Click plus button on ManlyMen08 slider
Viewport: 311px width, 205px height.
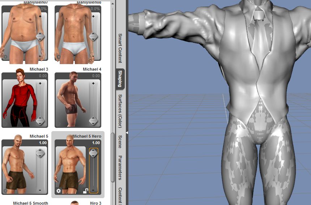click(x=93, y=16)
